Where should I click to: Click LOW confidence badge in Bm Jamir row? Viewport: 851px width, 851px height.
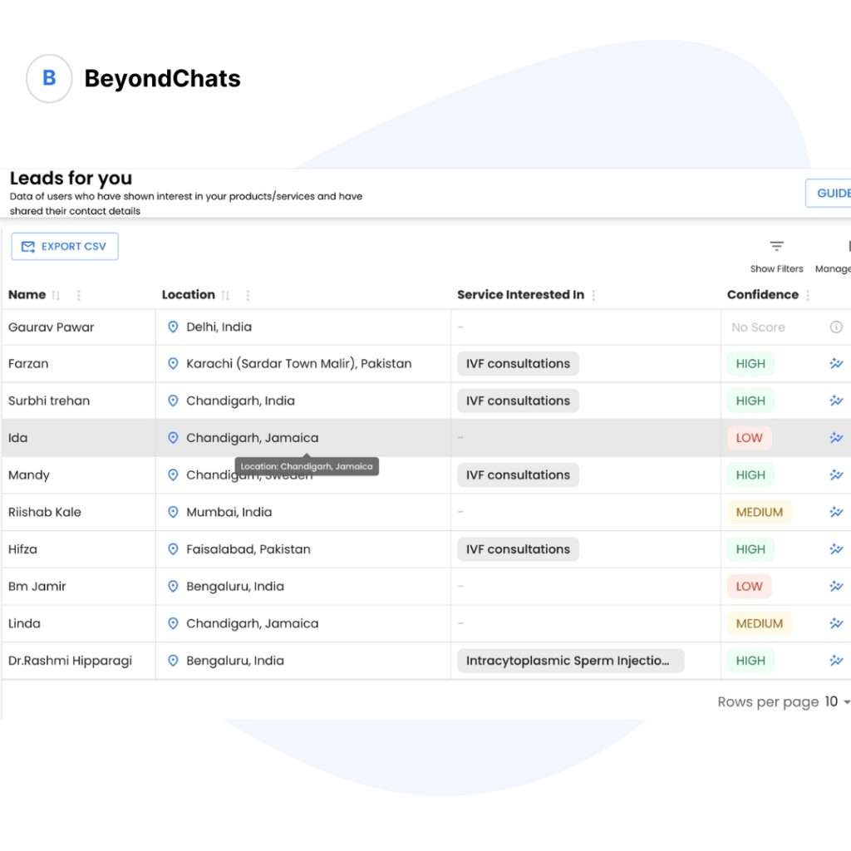point(749,586)
